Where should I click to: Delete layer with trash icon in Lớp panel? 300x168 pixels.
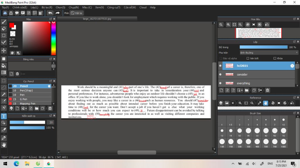[x=267, y=90]
